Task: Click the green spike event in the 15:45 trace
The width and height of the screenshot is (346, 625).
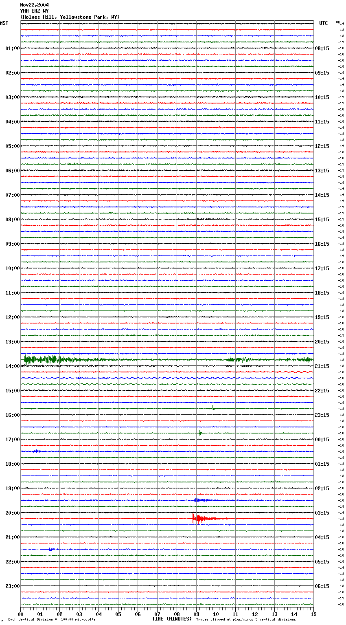Action: point(213,408)
